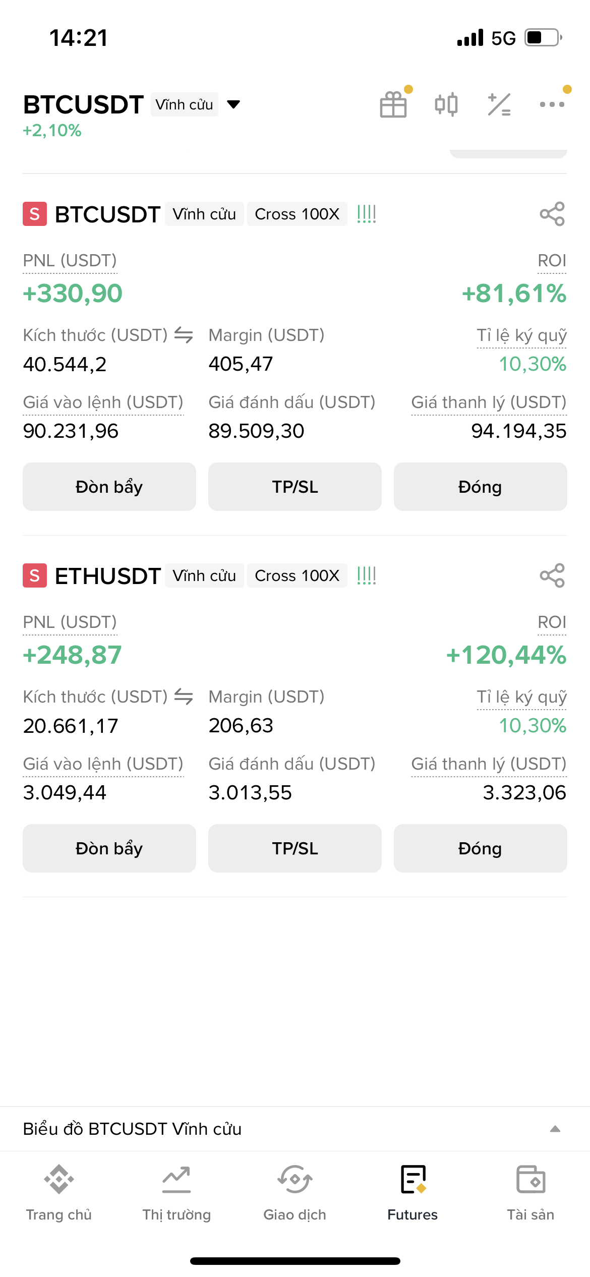Open the calculator percent icon
This screenshot has height=1277, width=590.
pos(499,104)
